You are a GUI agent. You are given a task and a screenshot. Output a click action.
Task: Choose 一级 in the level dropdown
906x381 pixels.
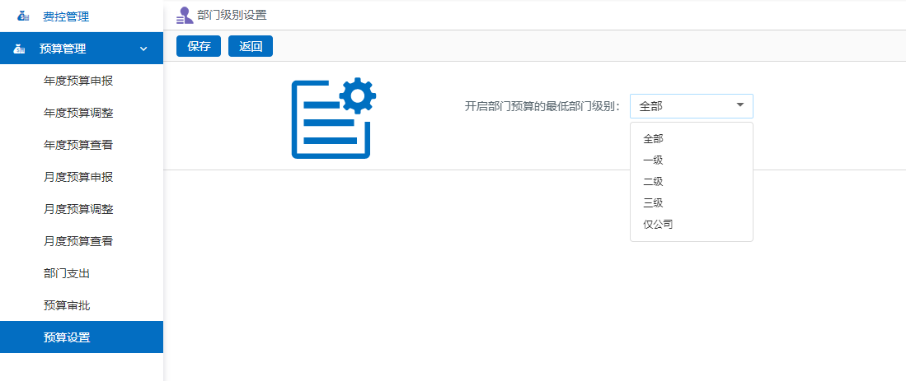coord(653,160)
